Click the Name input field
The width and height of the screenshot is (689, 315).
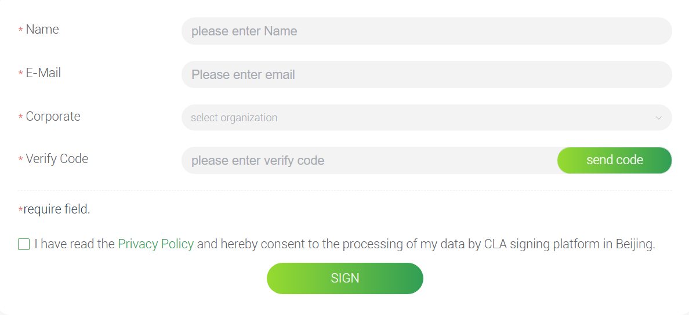pyautogui.click(x=426, y=31)
